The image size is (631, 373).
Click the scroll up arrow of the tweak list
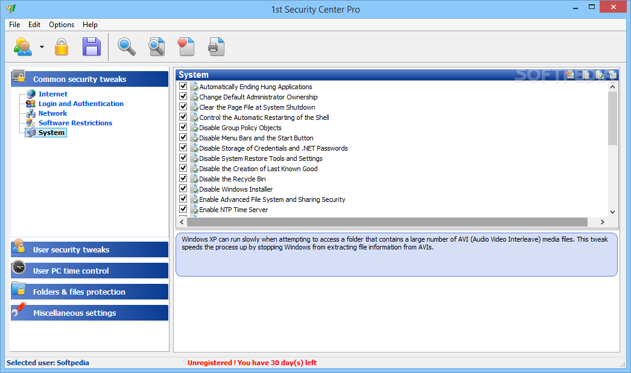tap(612, 86)
